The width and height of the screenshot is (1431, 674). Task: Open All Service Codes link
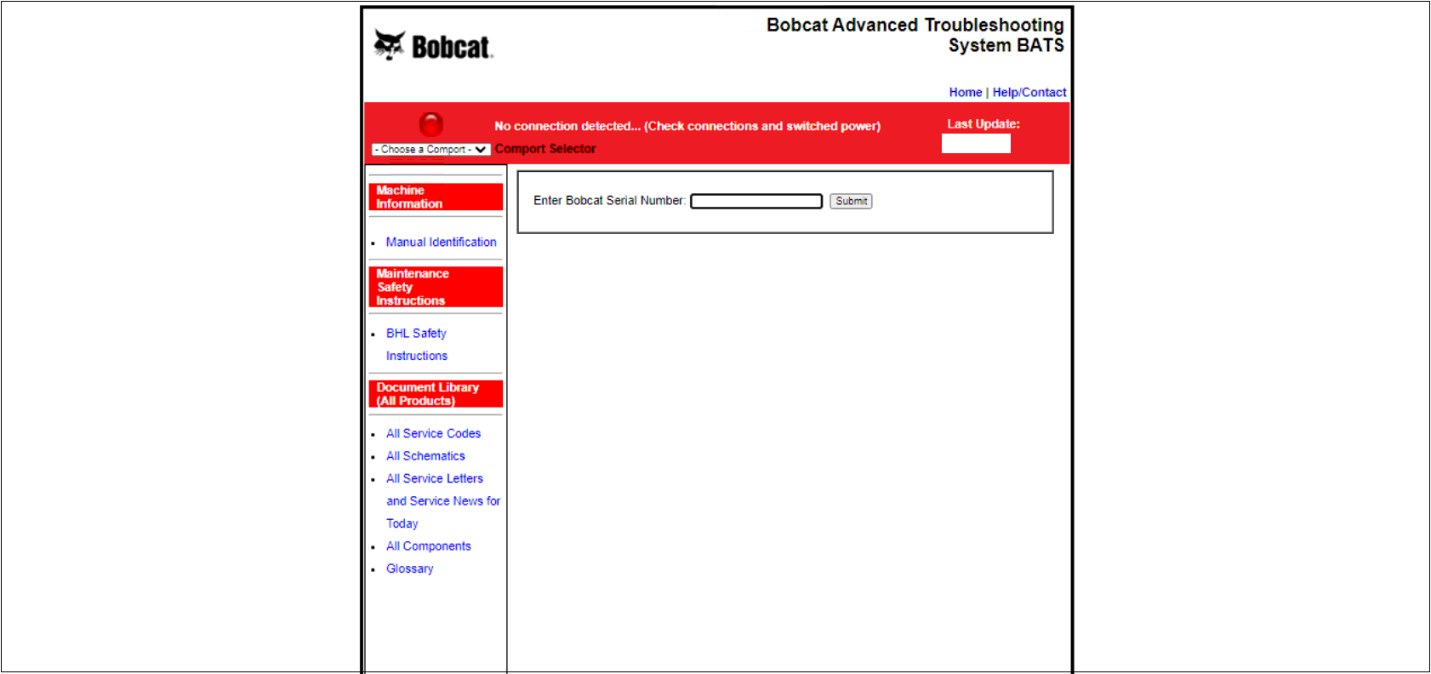click(433, 434)
